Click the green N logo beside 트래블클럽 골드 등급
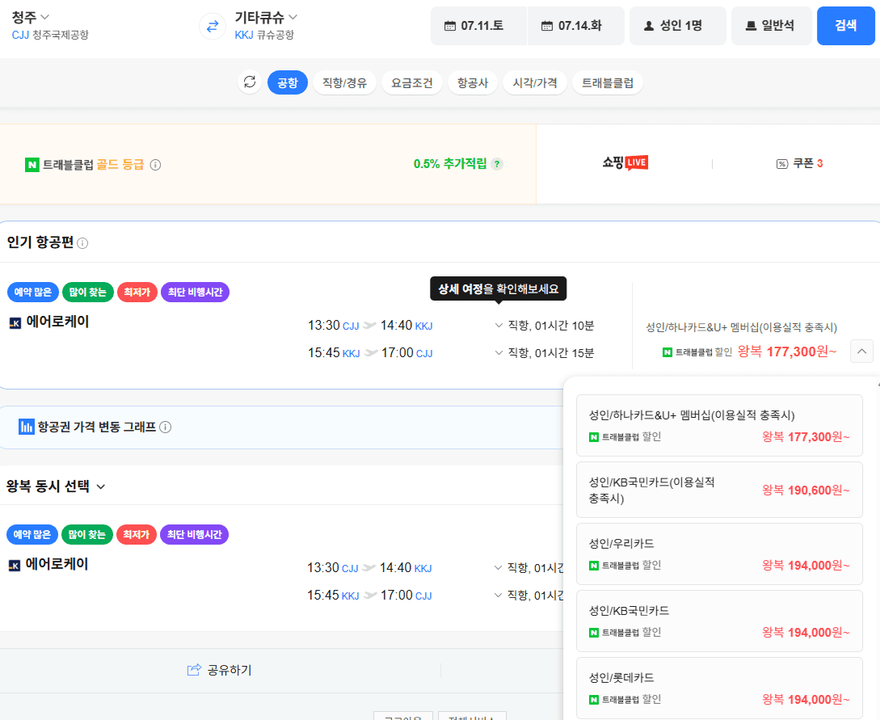 click(x=32, y=165)
